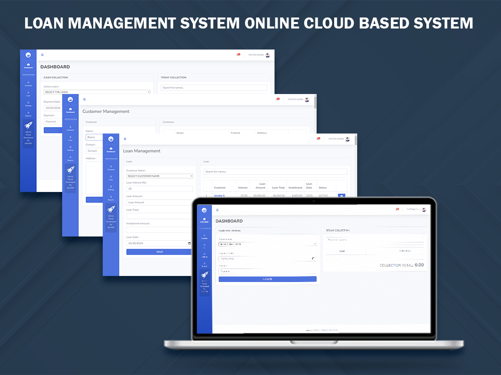Click the Search for names field
This screenshot has height=375, width=501.
pos(276,171)
